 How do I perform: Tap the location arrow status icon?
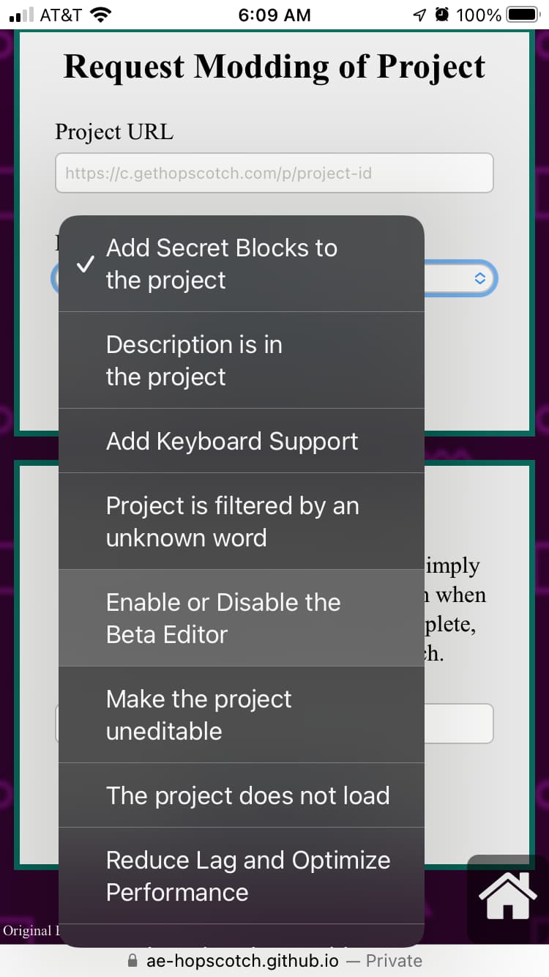point(419,15)
